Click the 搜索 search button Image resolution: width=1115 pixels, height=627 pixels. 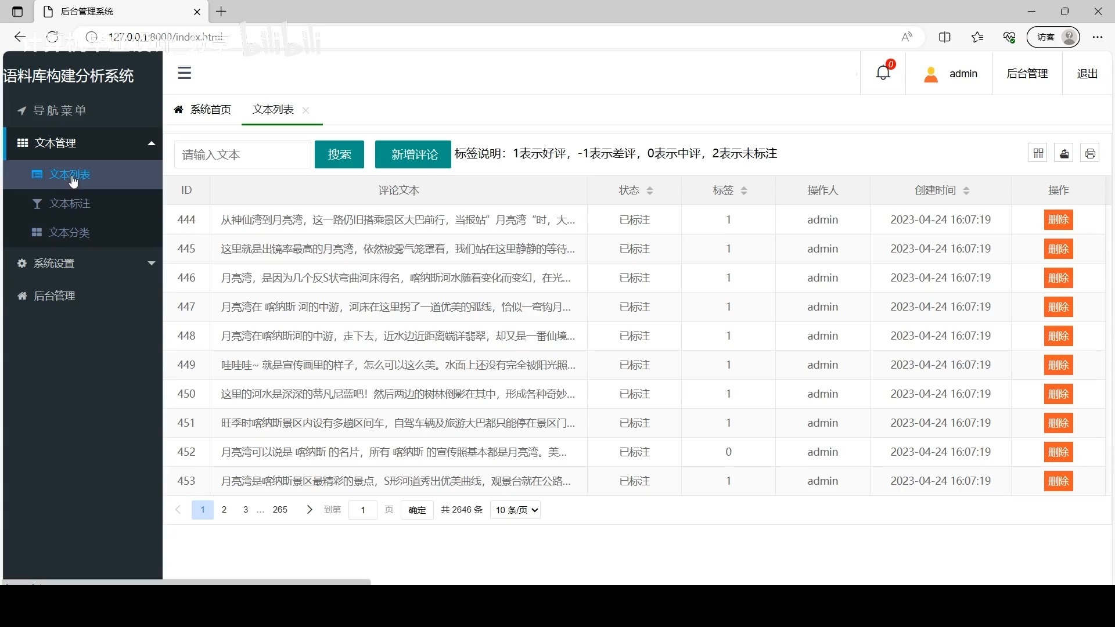[339, 154]
